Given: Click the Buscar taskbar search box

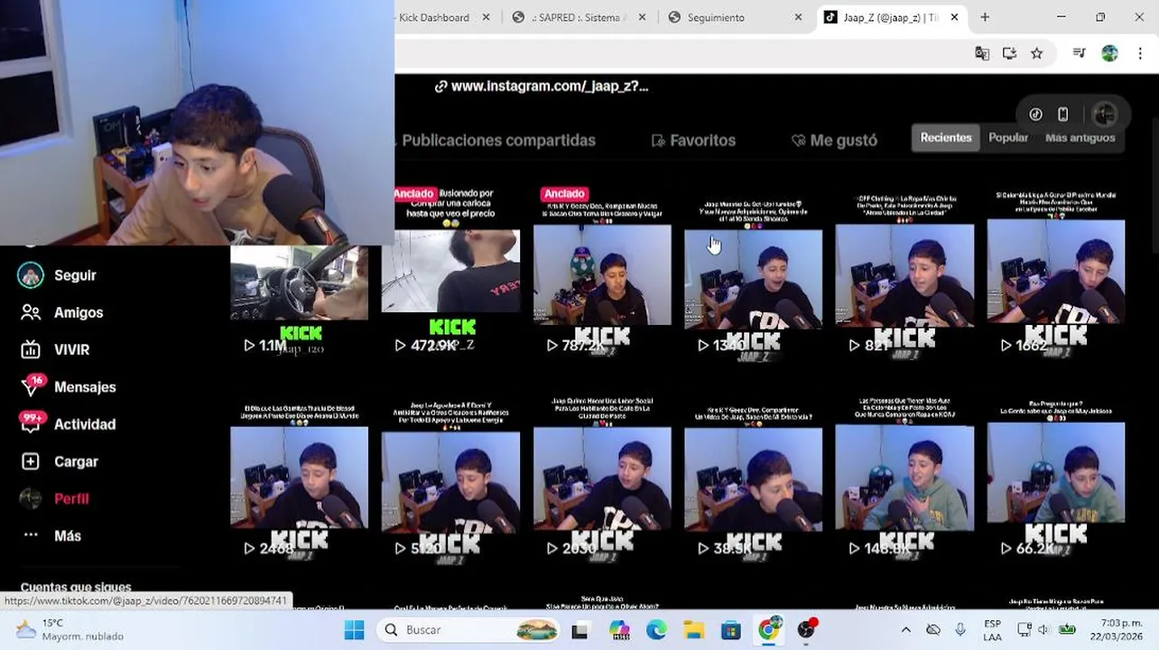Looking at the screenshot, I should (x=469, y=630).
